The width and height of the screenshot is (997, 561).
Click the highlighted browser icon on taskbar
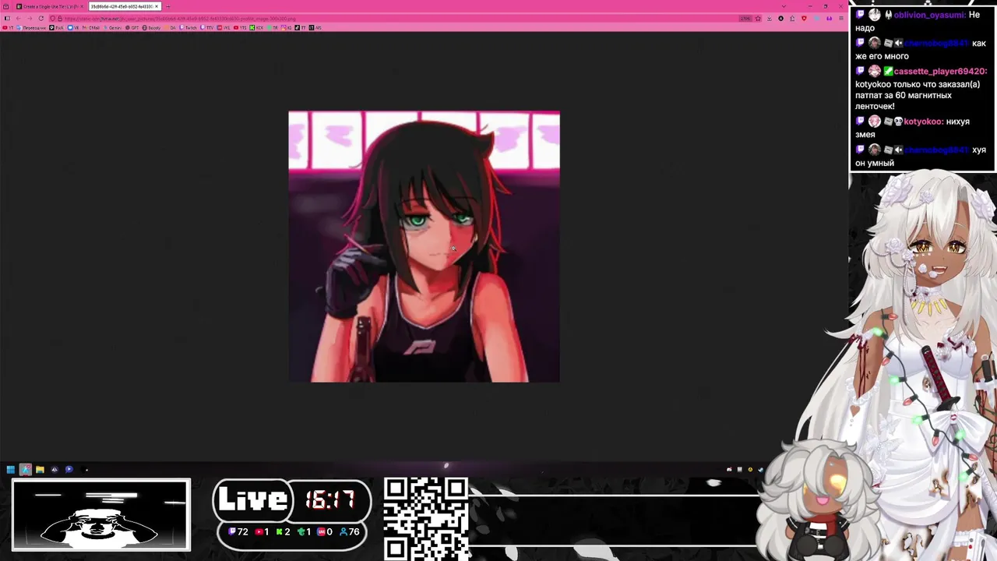click(x=26, y=469)
